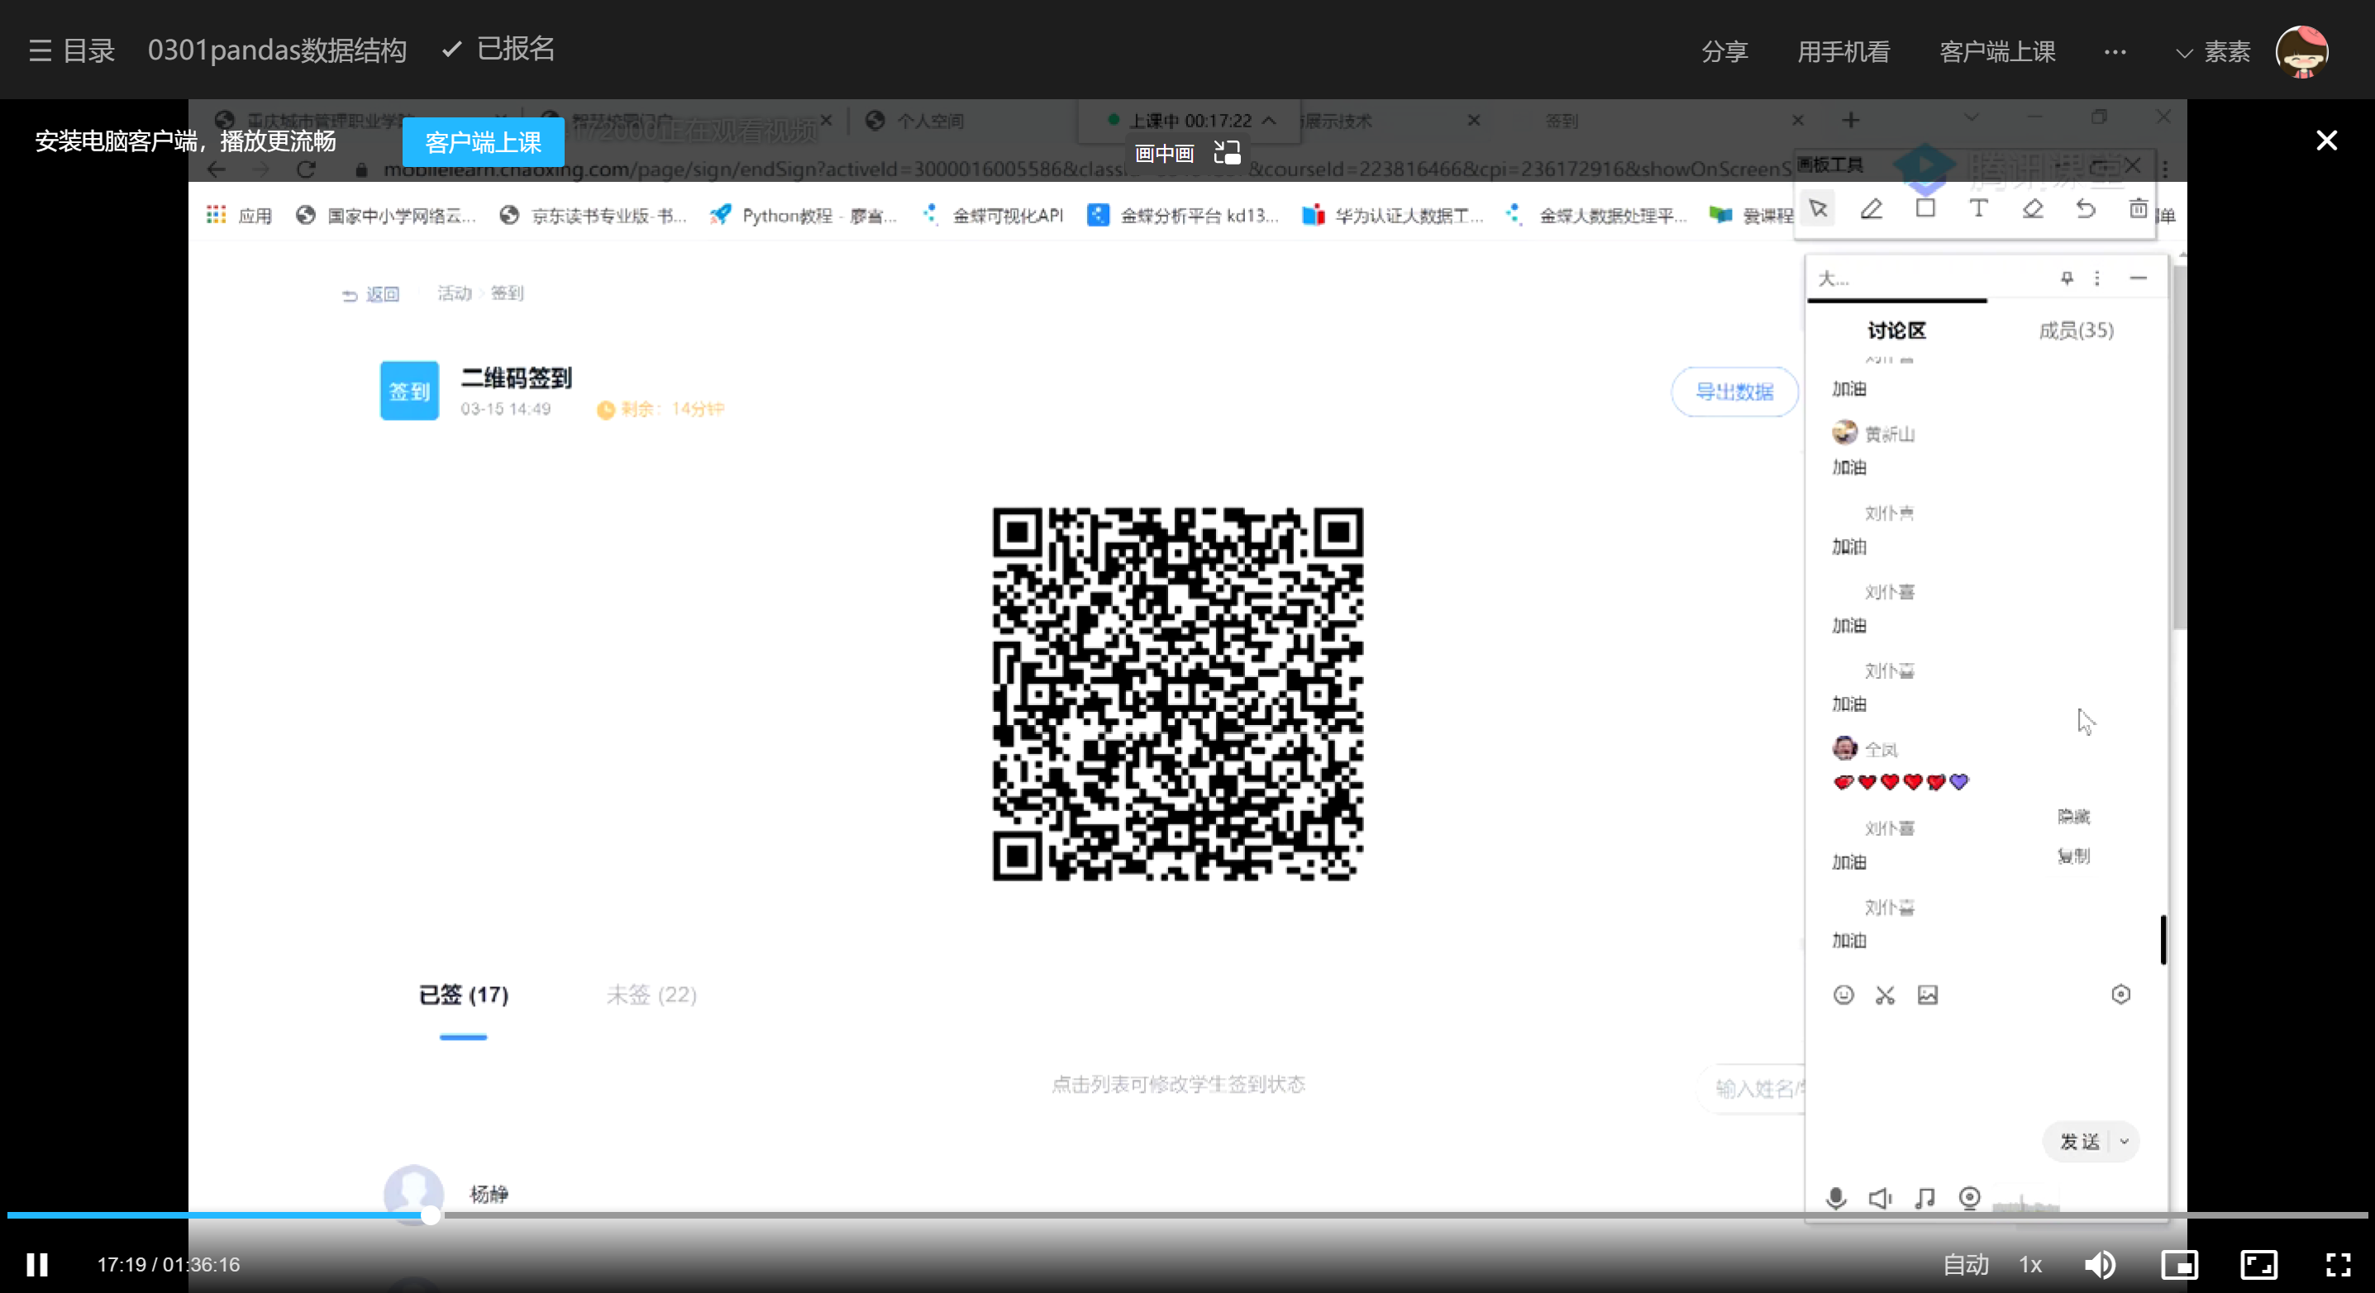This screenshot has height=1293, width=2375.
Task: Click the scissors screenshot icon in chat
Action: (1885, 995)
